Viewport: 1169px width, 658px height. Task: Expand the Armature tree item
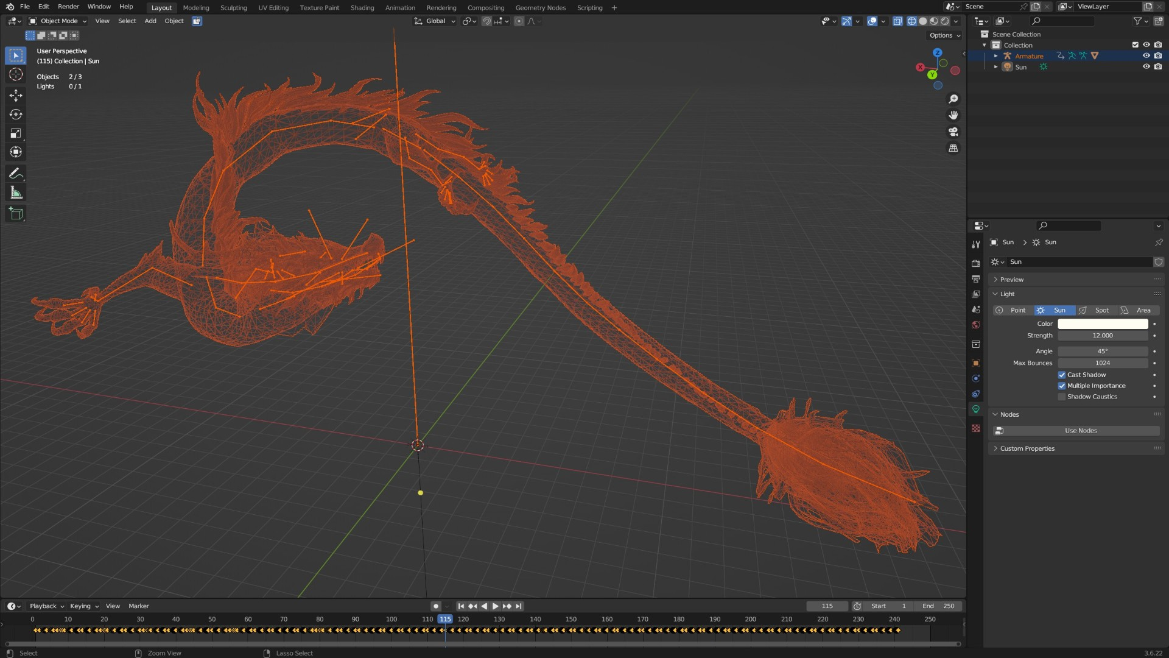click(x=996, y=56)
